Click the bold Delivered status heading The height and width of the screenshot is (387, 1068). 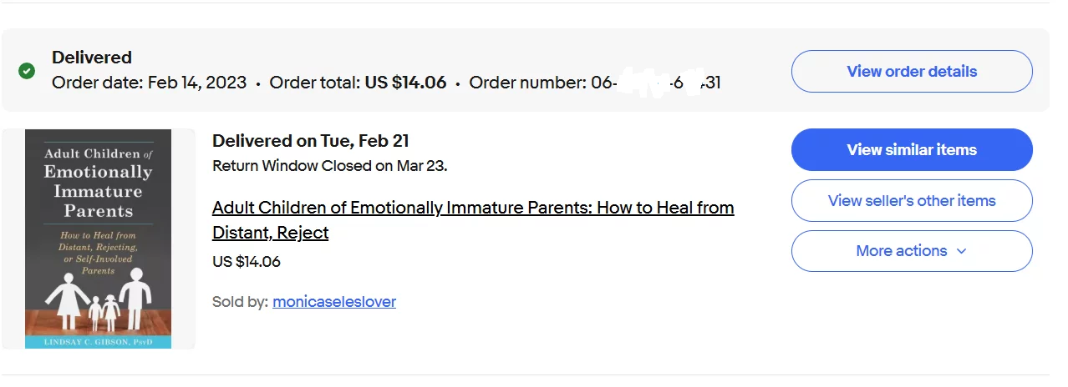[x=92, y=58]
